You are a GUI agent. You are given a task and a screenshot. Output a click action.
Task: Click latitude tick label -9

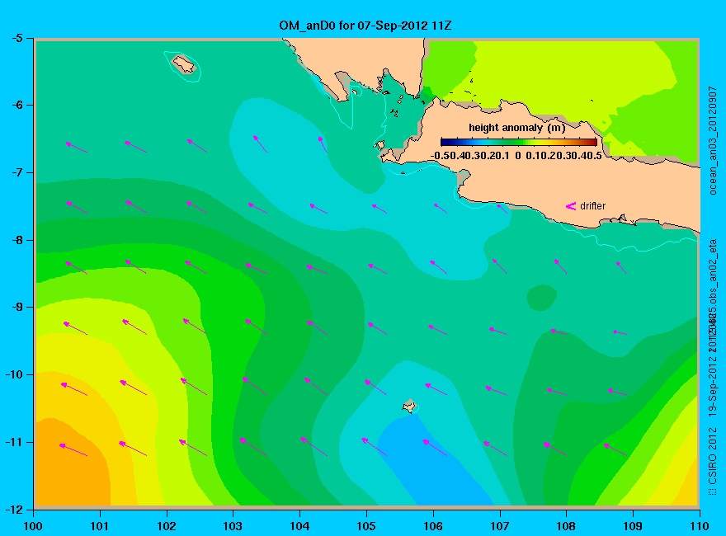[x=17, y=308]
